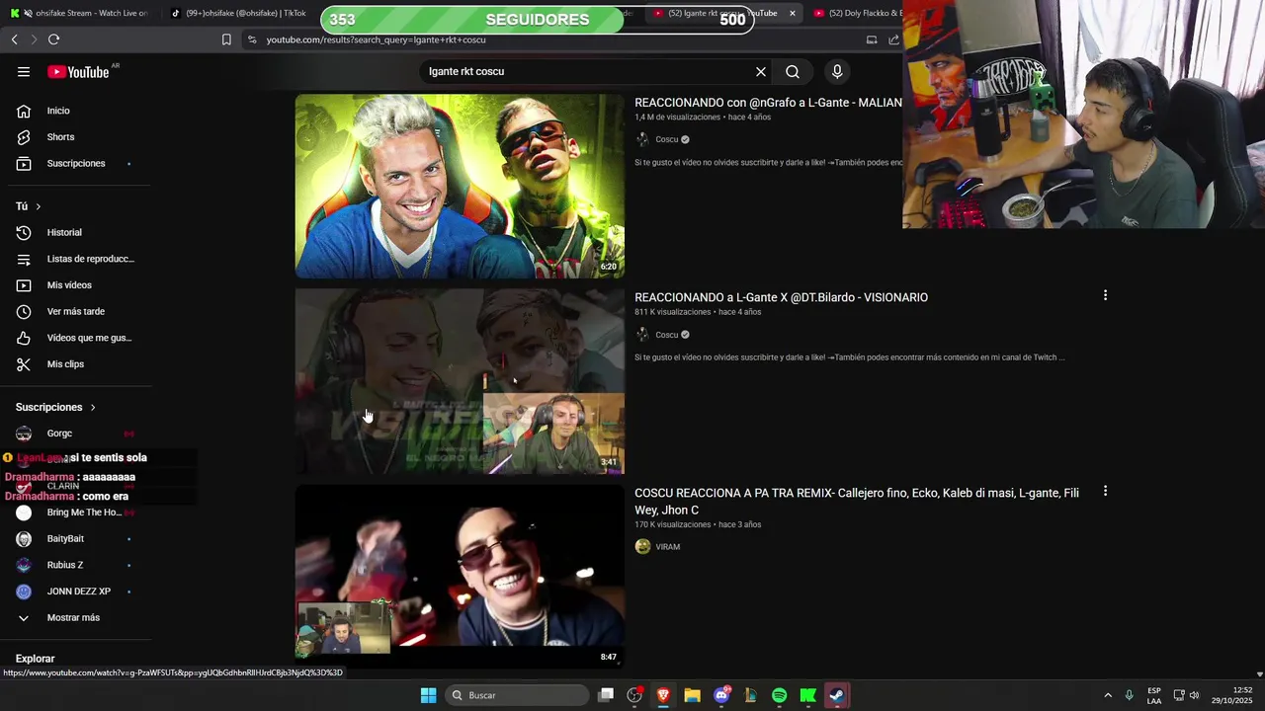Open REACCIONANDO a L-Gante VISIONARIO title
This screenshot has height=711, width=1265.
tap(781, 297)
